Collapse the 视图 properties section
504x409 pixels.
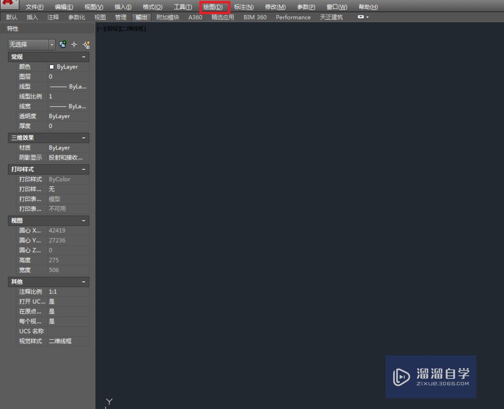click(x=84, y=220)
